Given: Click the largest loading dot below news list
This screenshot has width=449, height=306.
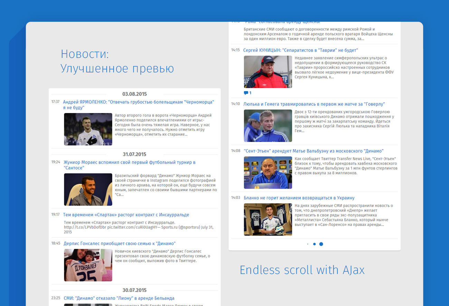Looking at the screenshot, I should 321,244.
